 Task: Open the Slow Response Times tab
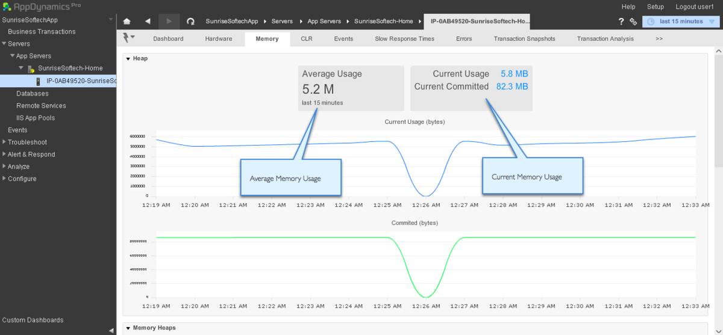(x=404, y=38)
